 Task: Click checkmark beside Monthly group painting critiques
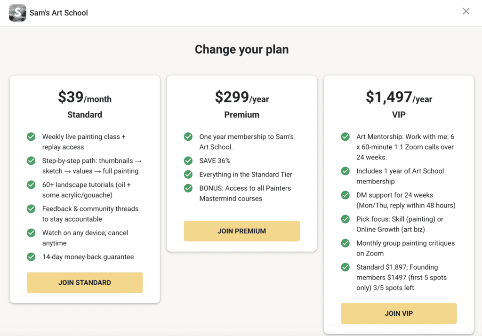tap(345, 243)
